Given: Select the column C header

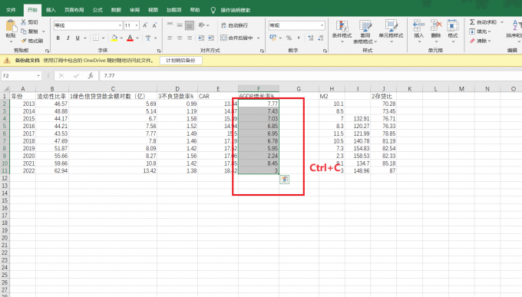Looking at the screenshot, I should [x=113, y=88].
